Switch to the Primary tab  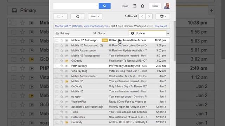[72, 33]
